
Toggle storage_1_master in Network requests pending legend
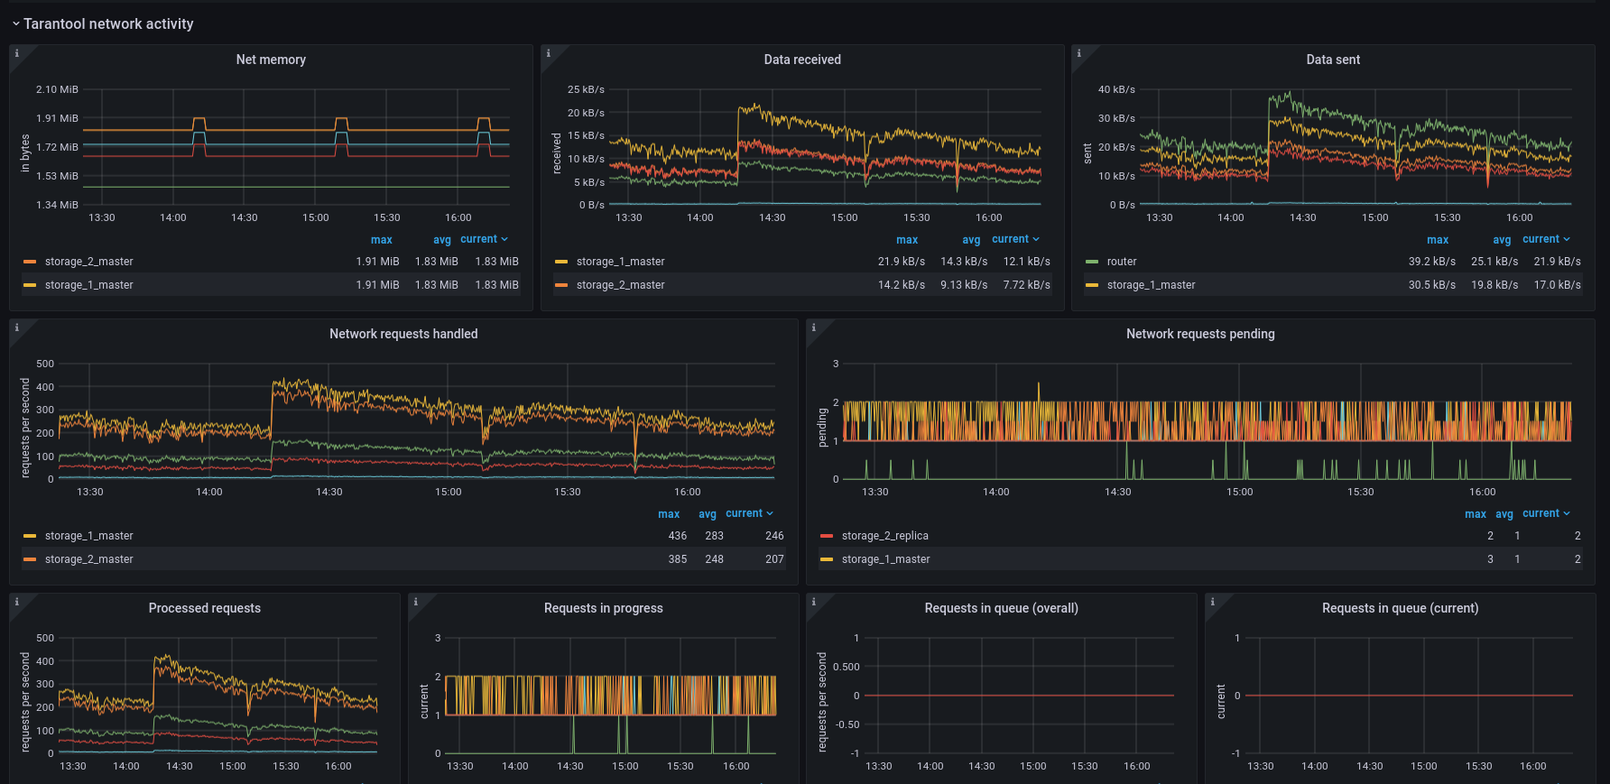[886, 559]
